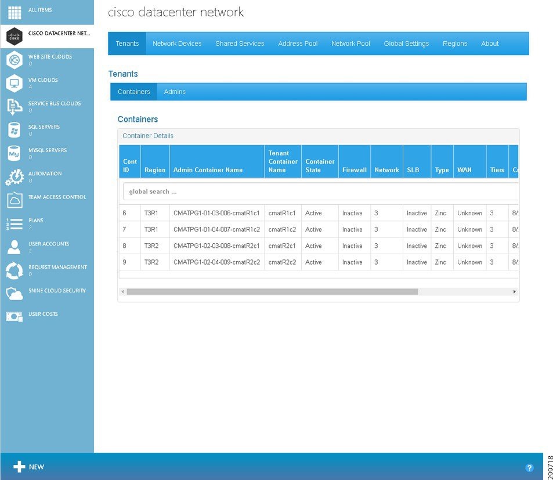The height and width of the screenshot is (480, 553).
Task: Select CMATPG1-01-04-007-cmatR1c2 cell
Action: (216, 229)
